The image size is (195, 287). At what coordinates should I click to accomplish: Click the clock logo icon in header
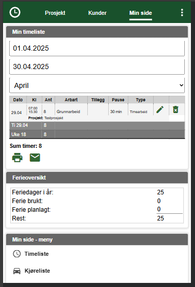tap(15, 12)
